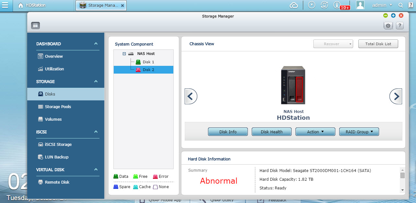This screenshot has height=203, width=416.
Task: Open the background tasks clock icon
Action: [x=311, y=5]
